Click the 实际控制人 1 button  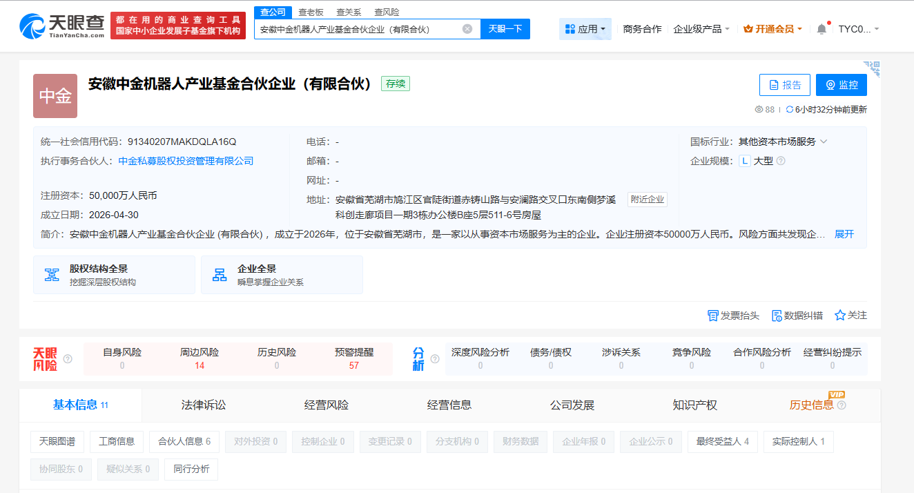[x=799, y=442]
